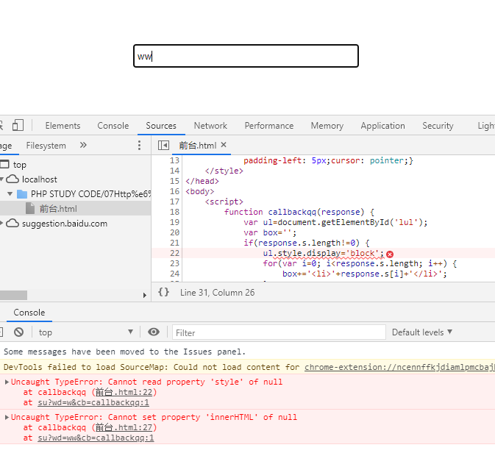Screen dimensions: 495x467
Task: Click the suggestion.baidu.com cloud icon
Action: click(13, 223)
